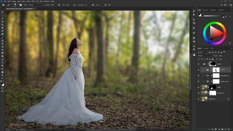Open the Window menu
This screenshot has height=131, width=233.
pyautogui.click(x=47, y=1)
